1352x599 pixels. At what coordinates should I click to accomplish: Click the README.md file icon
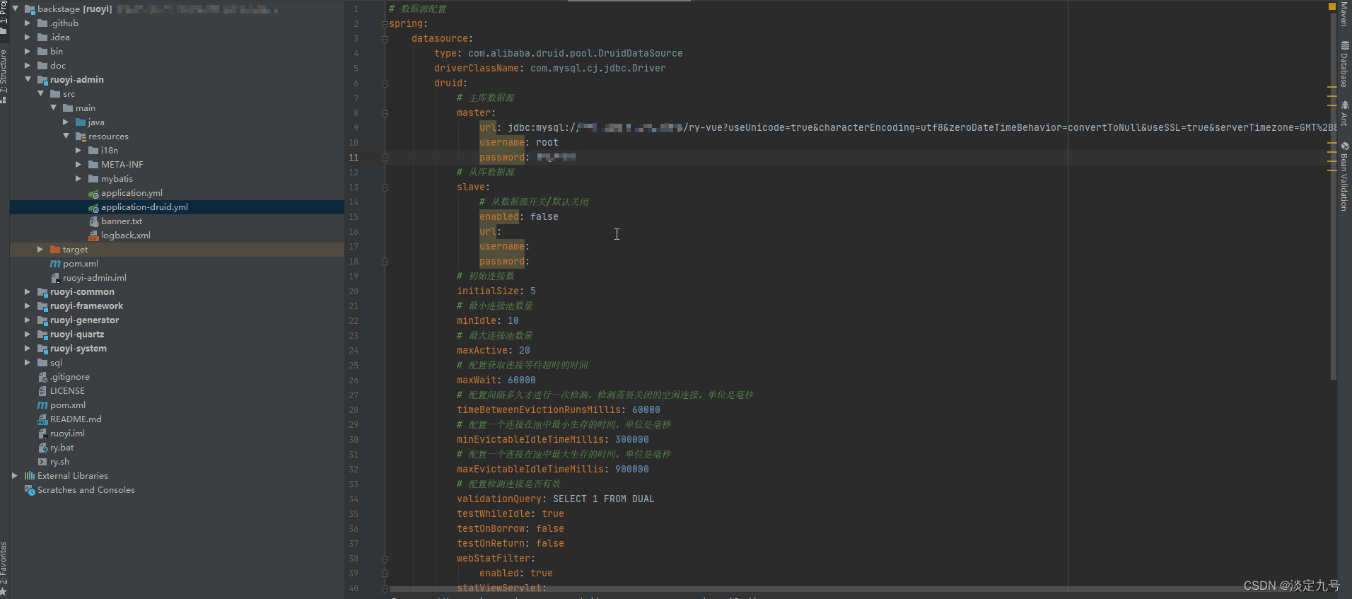click(42, 419)
